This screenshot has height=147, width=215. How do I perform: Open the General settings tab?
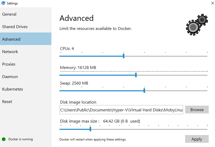coord(9,14)
